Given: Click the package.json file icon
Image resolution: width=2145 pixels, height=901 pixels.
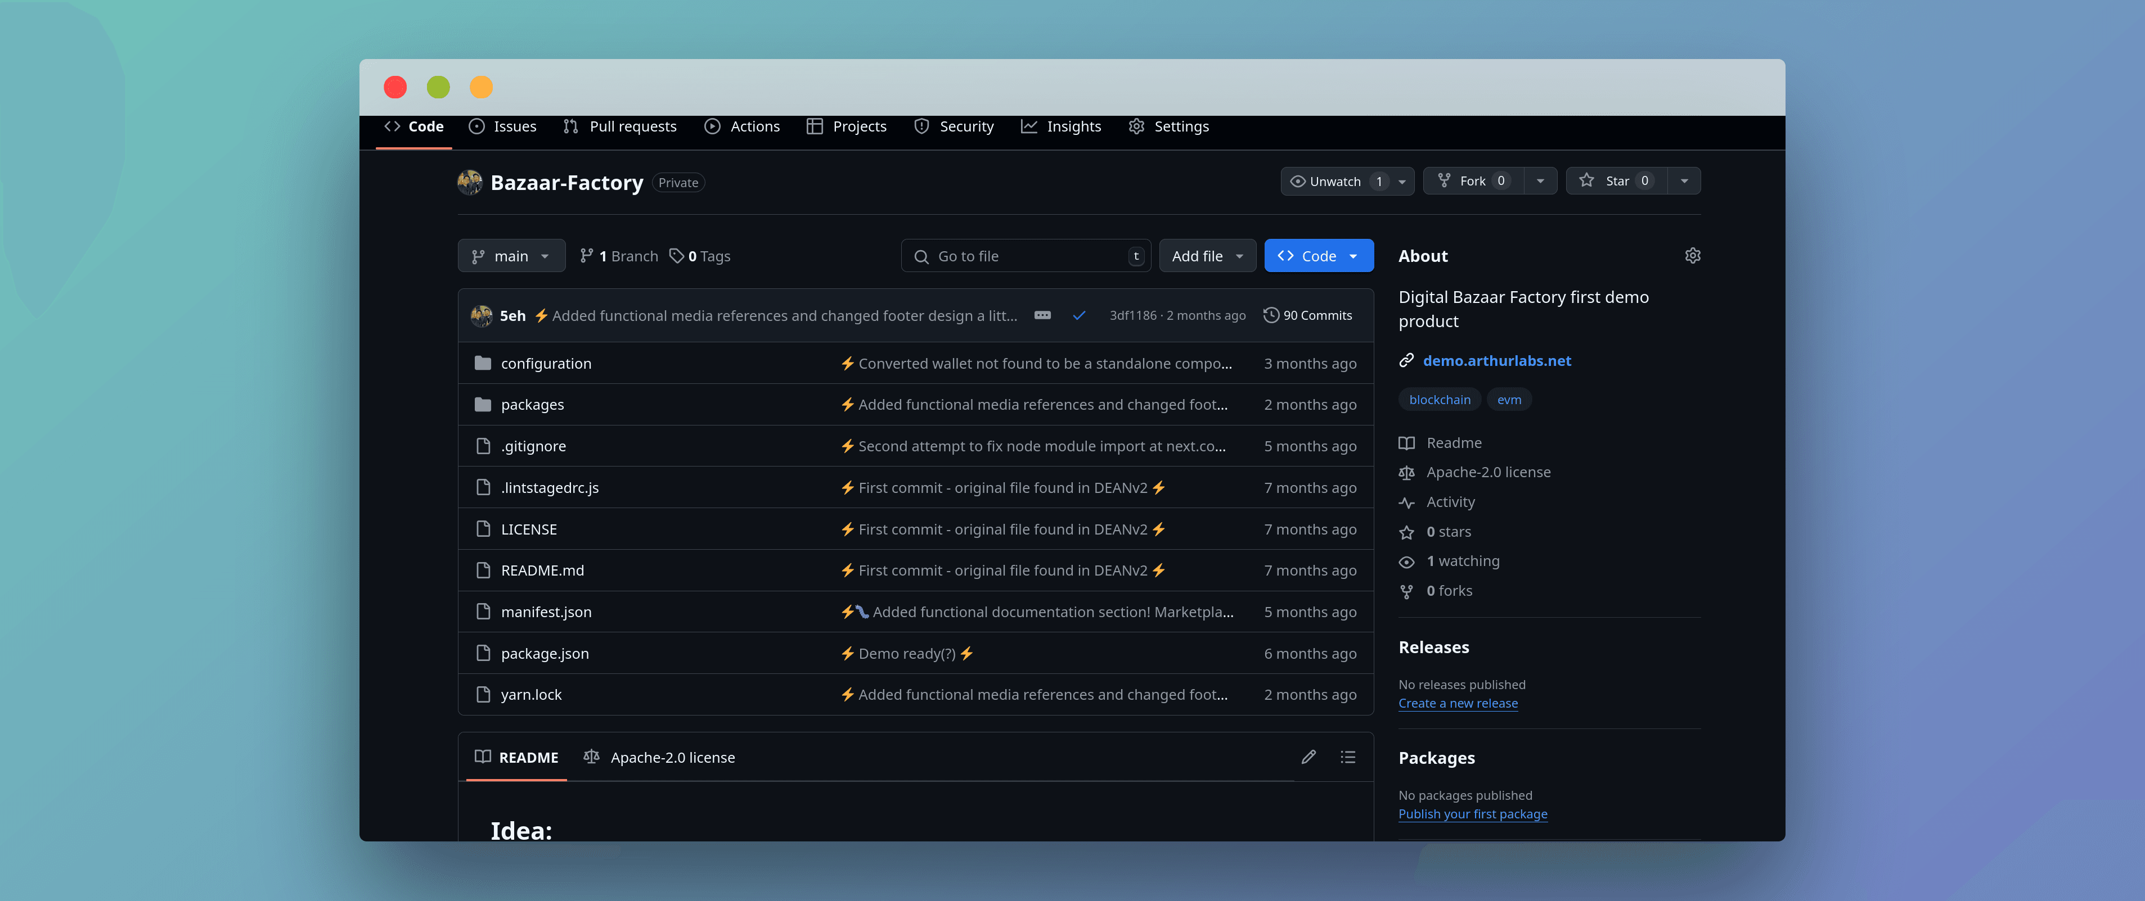Looking at the screenshot, I should pos(483,653).
